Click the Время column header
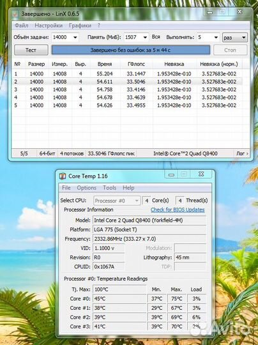The image size is (258, 345). pos(105,65)
